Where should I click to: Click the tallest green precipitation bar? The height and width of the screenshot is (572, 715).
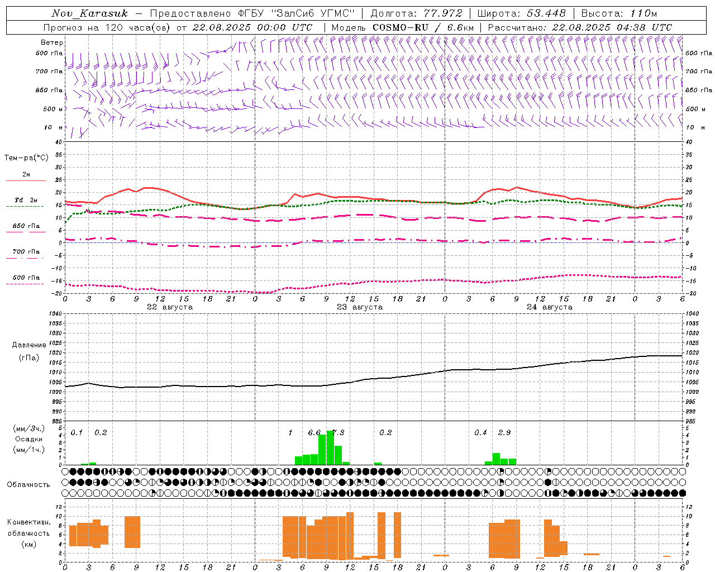click(x=330, y=447)
